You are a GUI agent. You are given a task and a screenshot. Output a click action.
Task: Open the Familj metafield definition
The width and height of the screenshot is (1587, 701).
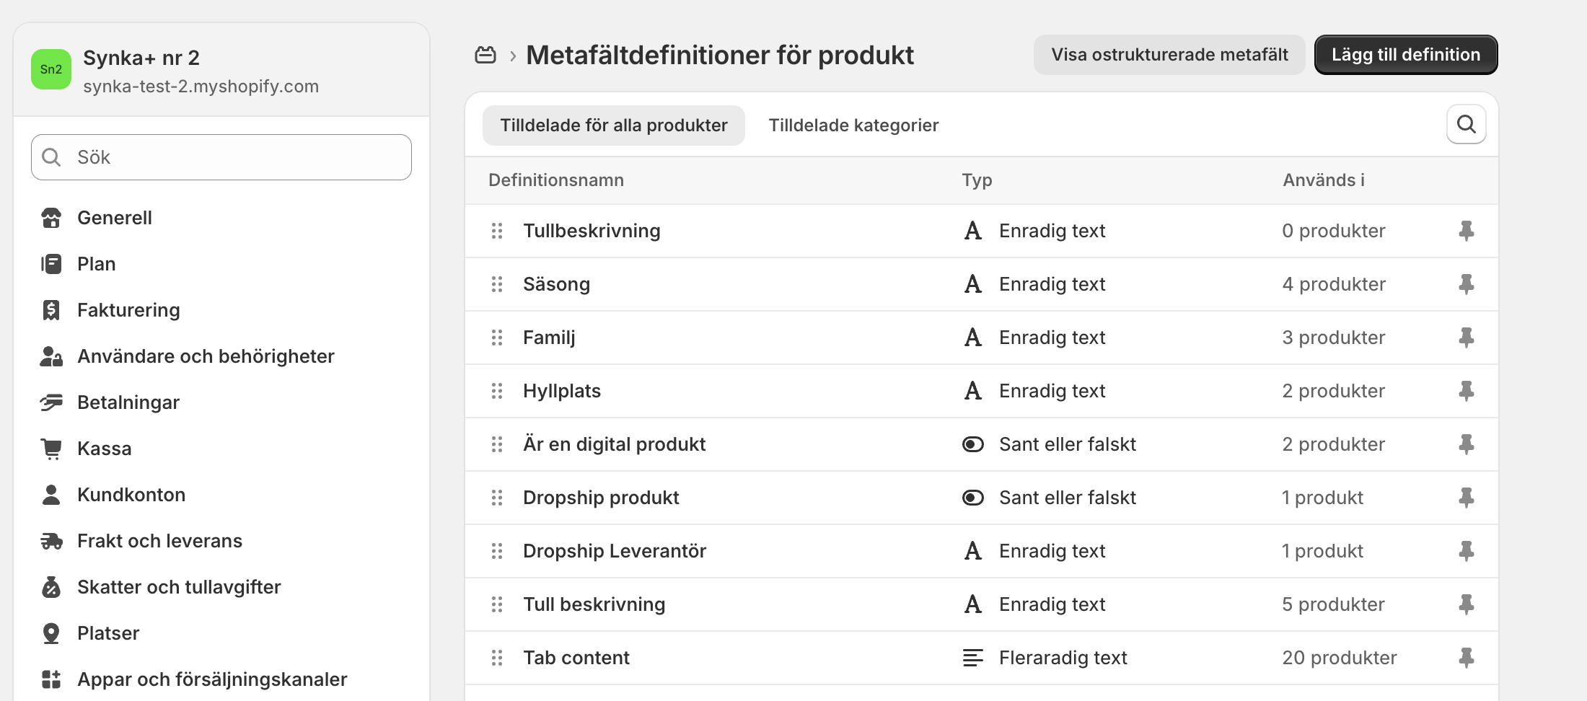tap(549, 338)
